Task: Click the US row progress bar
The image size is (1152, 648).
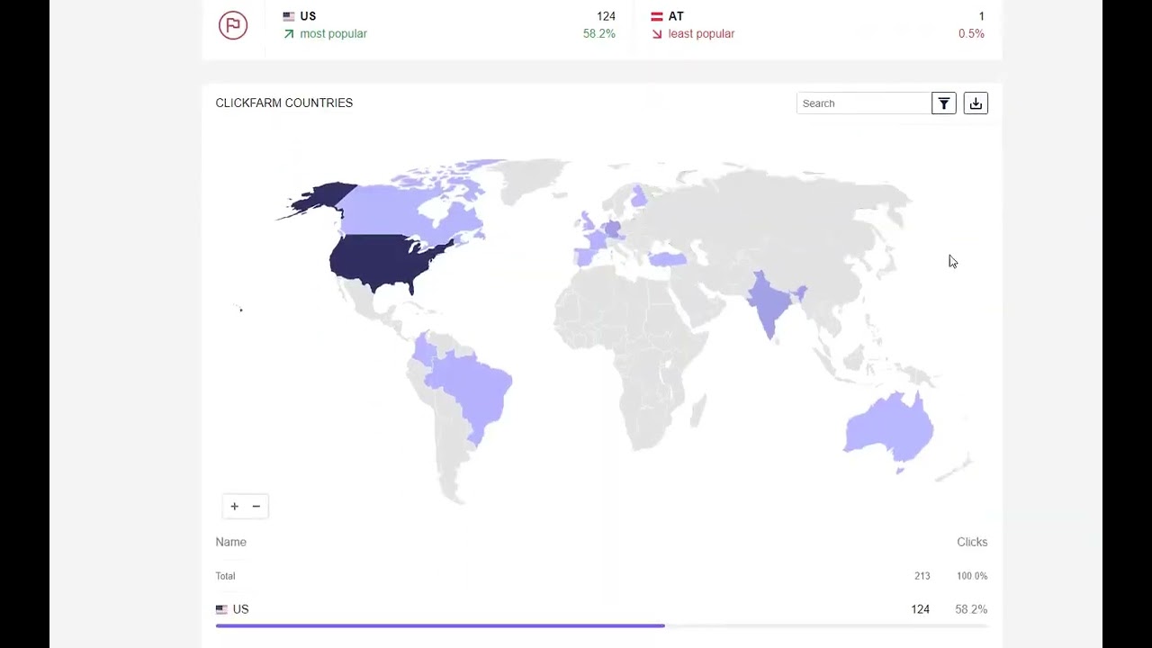Action: click(440, 625)
